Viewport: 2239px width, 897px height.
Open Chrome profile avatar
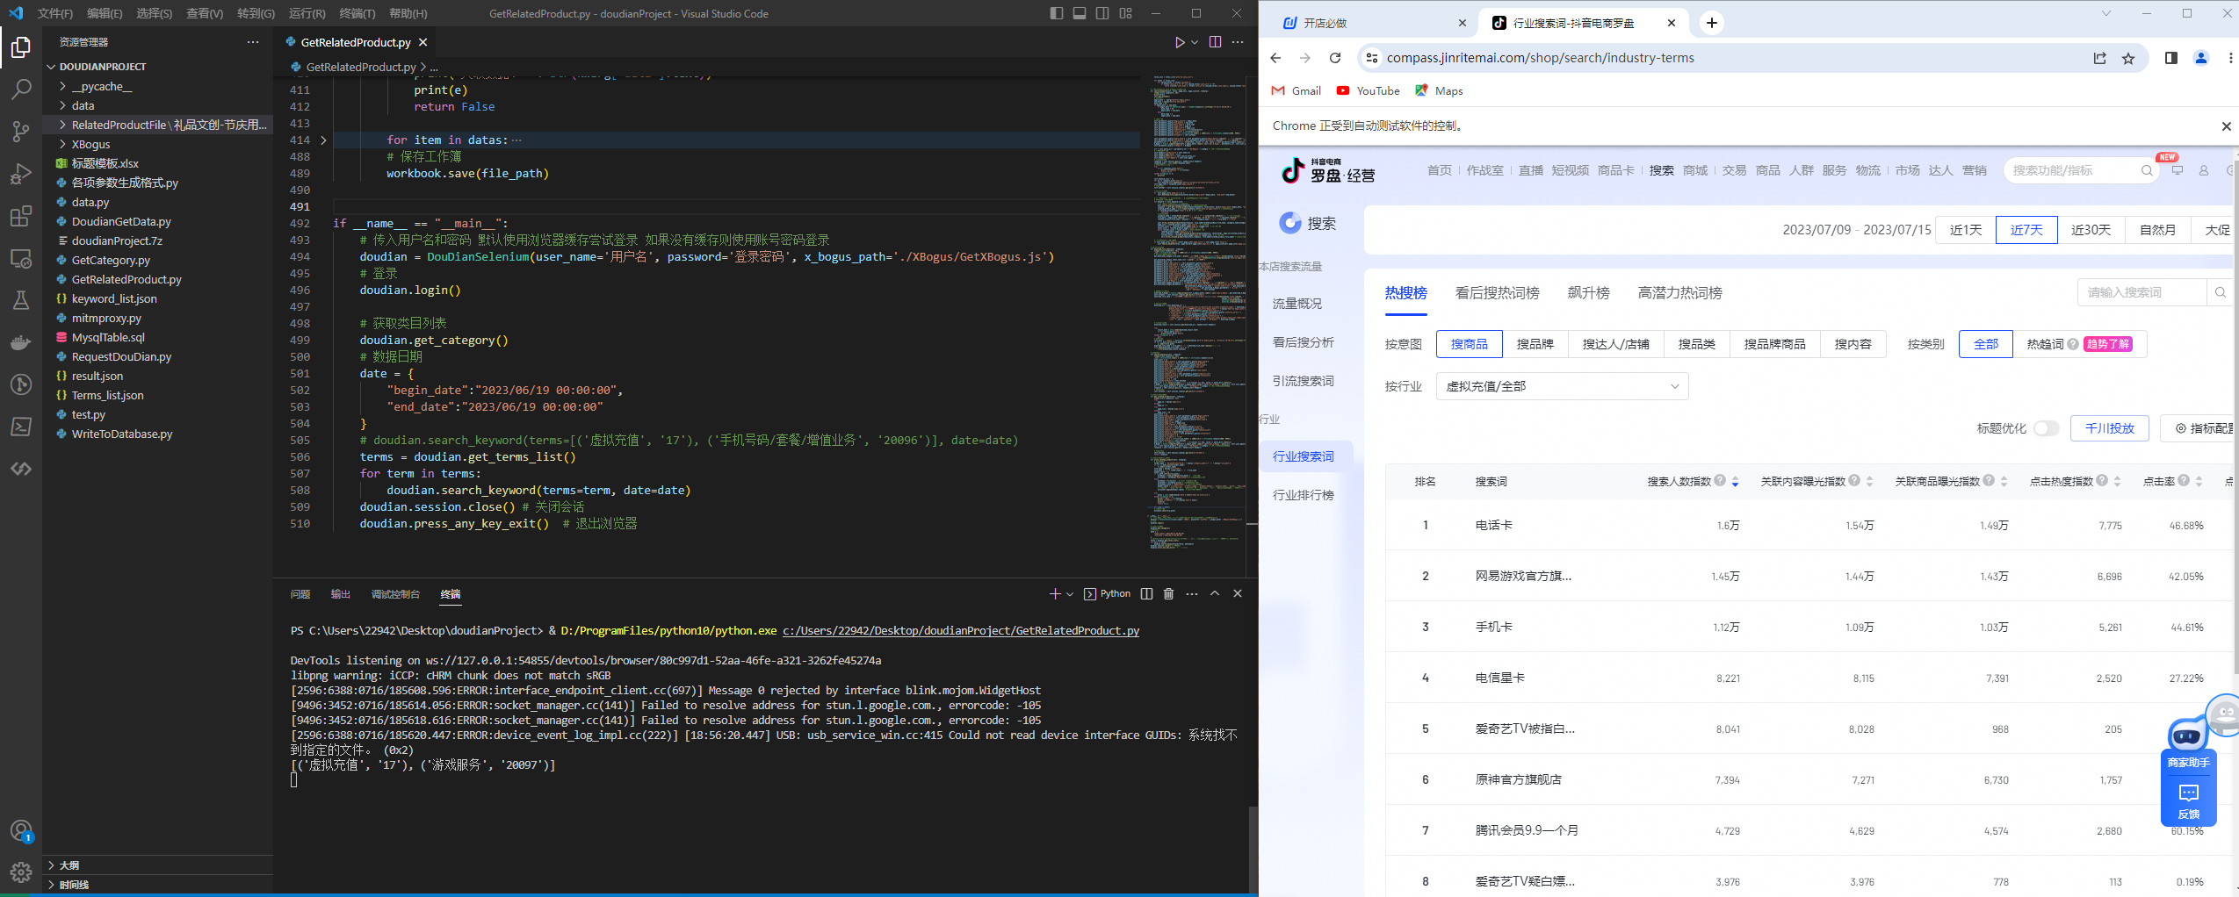pos(2201,58)
